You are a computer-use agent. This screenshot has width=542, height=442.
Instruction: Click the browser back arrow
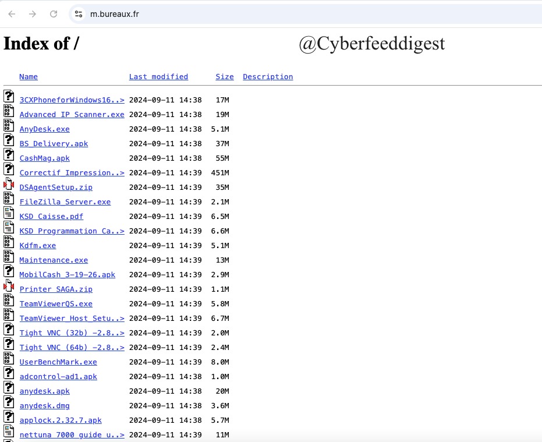(12, 14)
